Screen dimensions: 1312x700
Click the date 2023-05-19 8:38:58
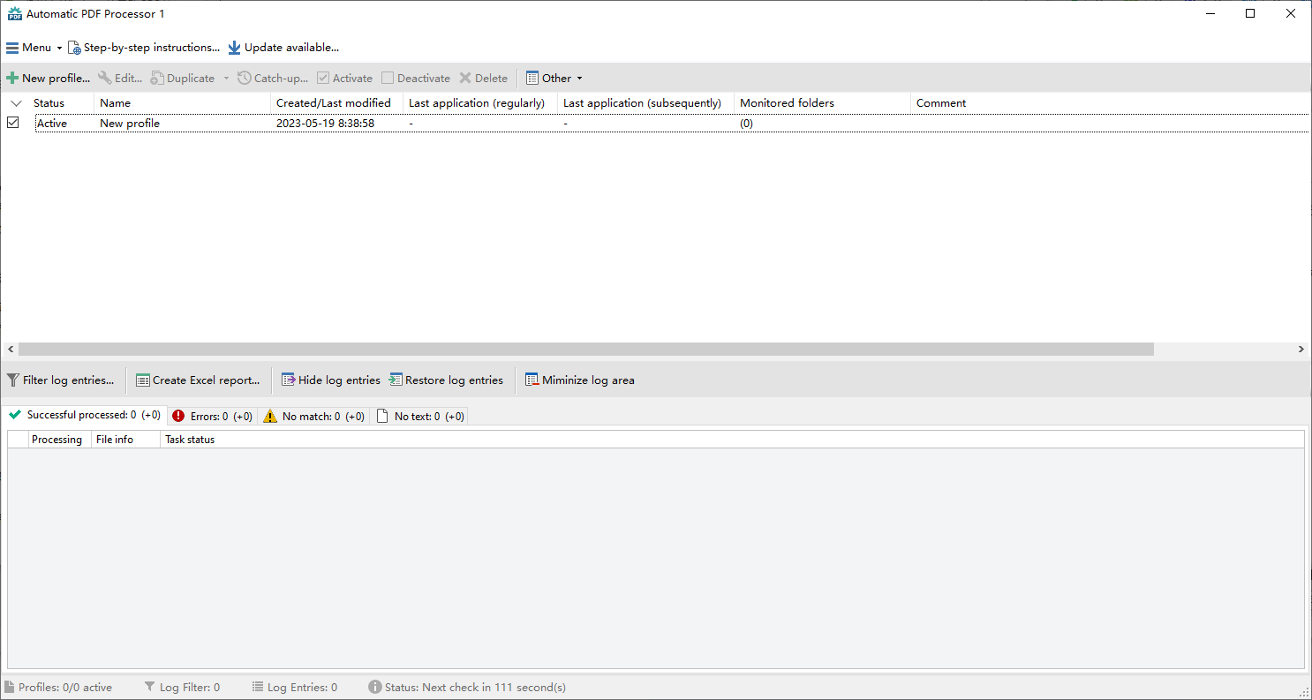click(x=326, y=124)
